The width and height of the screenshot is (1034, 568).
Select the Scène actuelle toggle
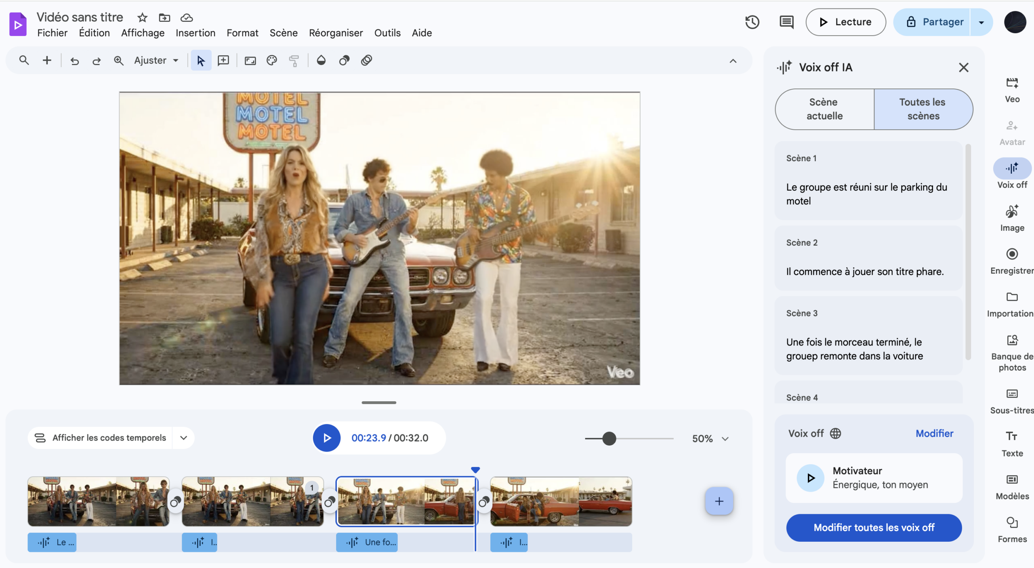(x=824, y=109)
